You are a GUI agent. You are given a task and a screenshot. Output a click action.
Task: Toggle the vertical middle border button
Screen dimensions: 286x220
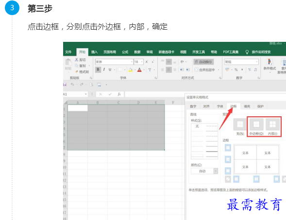(256, 179)
